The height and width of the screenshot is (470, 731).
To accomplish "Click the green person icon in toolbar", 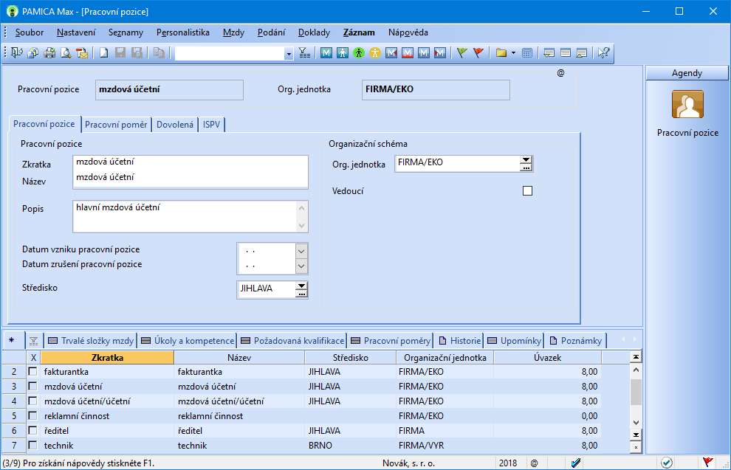I will coord(359,53).
